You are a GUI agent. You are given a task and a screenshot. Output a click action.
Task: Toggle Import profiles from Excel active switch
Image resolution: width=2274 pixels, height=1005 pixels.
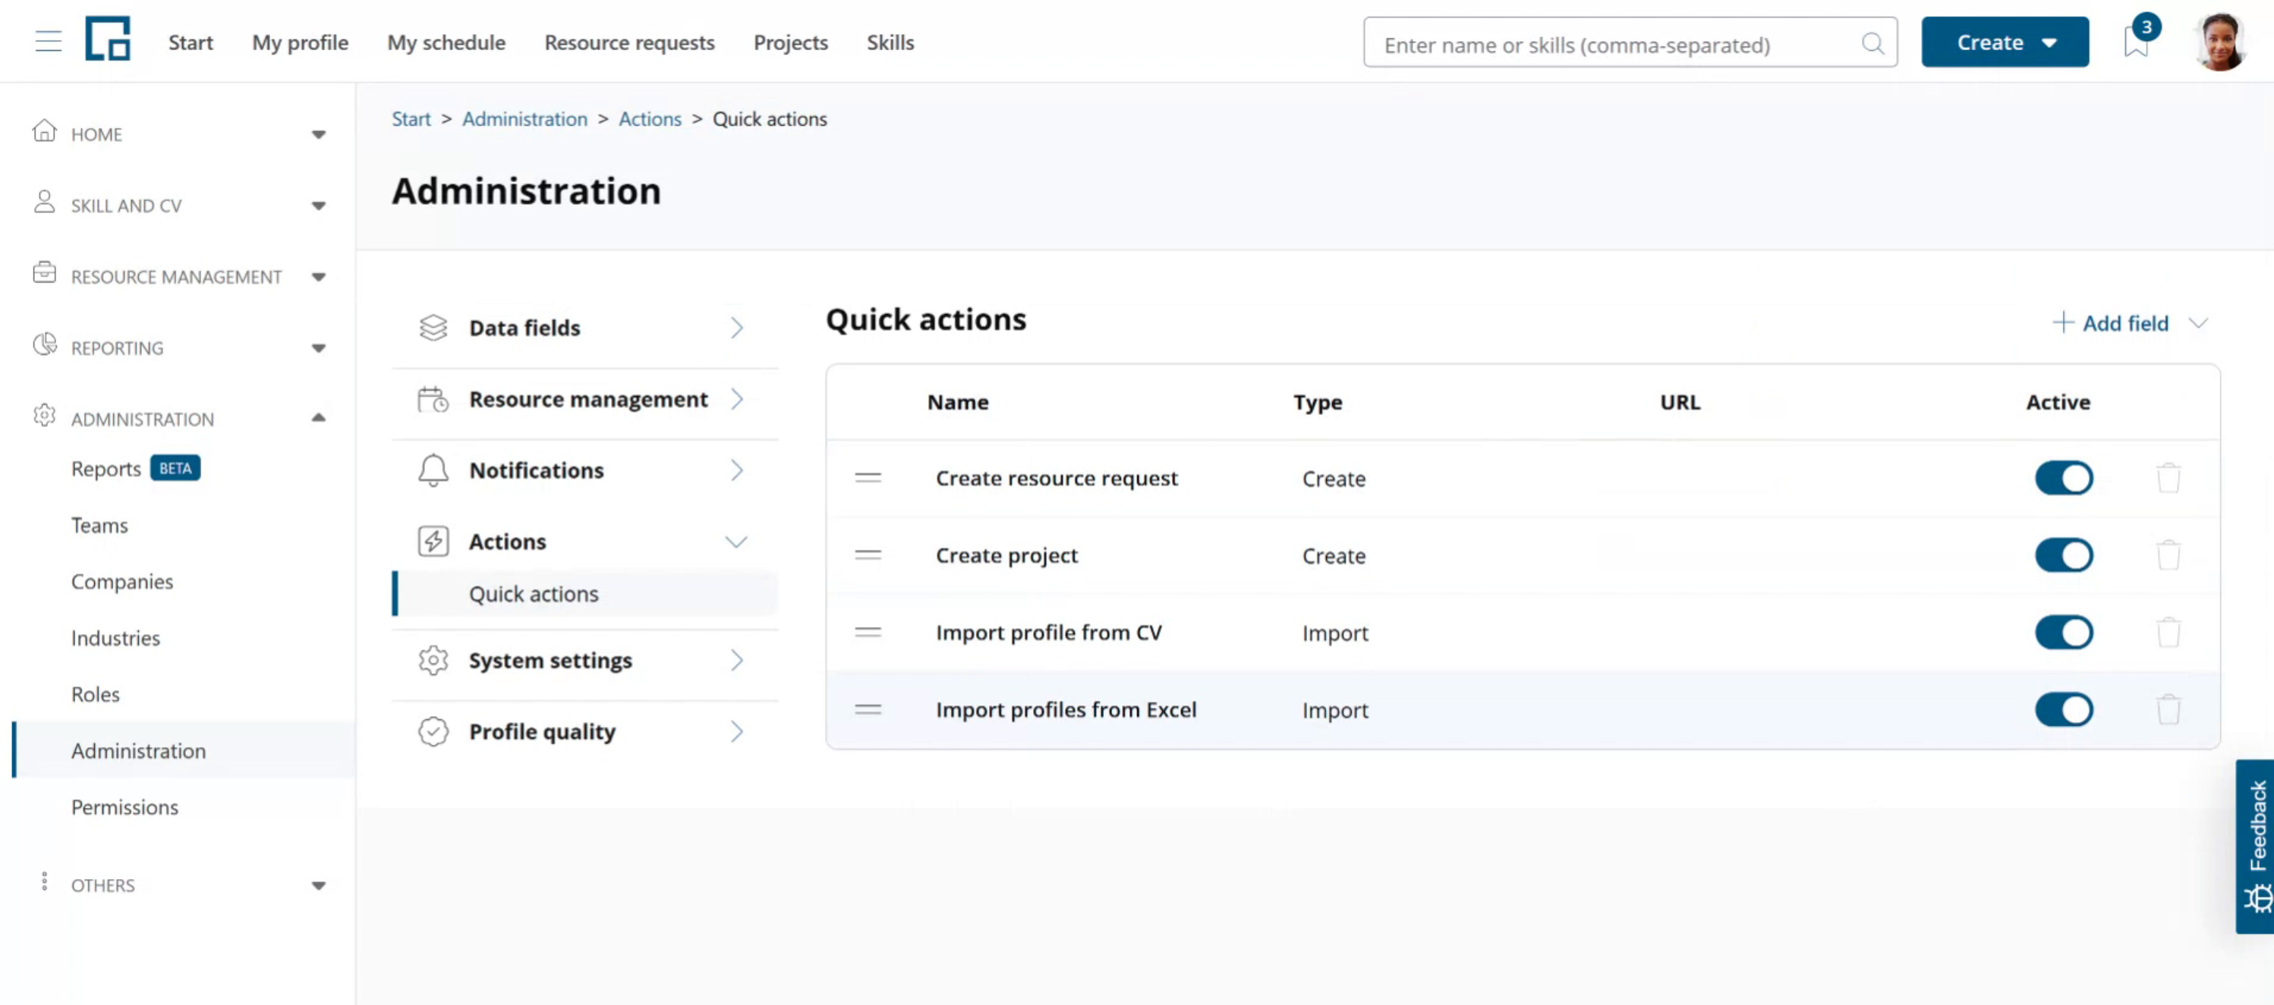click(2064, 709)
